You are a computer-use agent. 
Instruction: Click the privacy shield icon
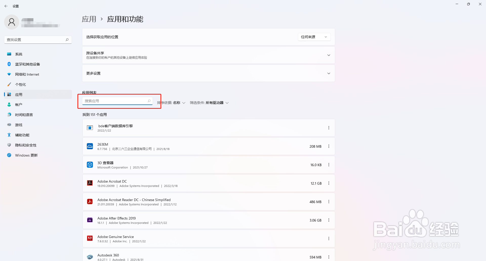pyautogui.click(x=9, y=145)
